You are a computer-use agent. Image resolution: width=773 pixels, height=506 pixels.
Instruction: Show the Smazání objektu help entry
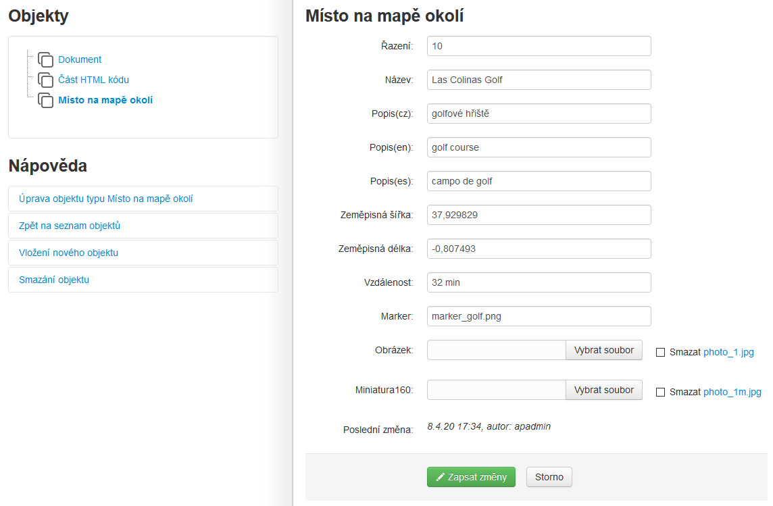pos(54,280)
